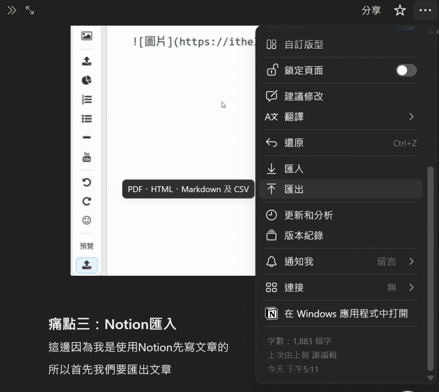Image resolution: width=439 pixels, height=392 pixels.
Task: Click the highlighted upload button at toolbar bottom
Action: pyautogui.click(x=87, y=265)
